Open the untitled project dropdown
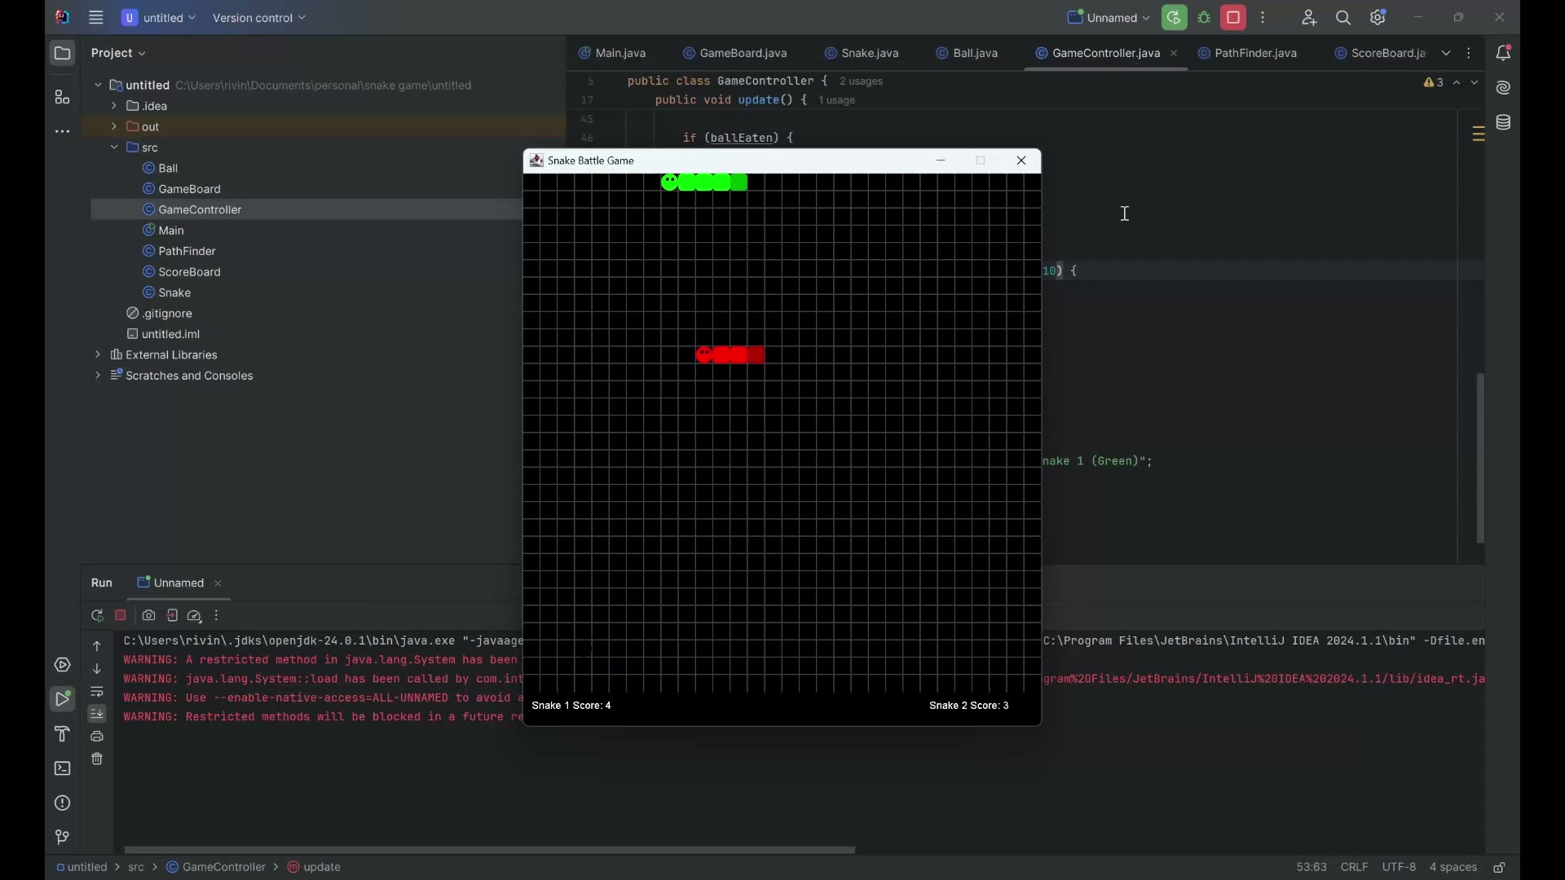1565x880 pixels. click(x=159, y=18)
